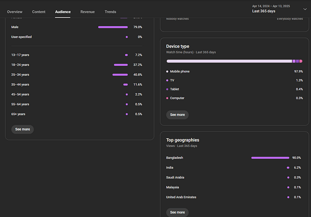Click See more in Top geographies card
The width and height of the screenshot is (311, 217).
coord(177,212)
